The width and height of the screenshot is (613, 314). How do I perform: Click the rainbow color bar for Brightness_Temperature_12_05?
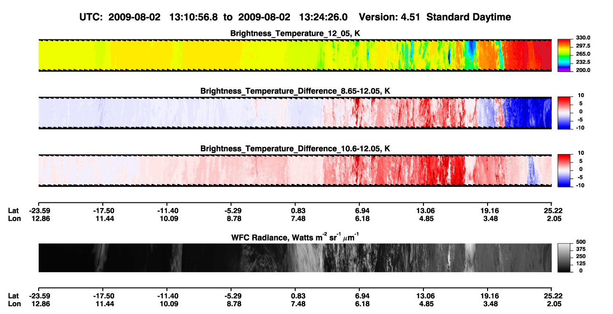[x=564, y=55]
